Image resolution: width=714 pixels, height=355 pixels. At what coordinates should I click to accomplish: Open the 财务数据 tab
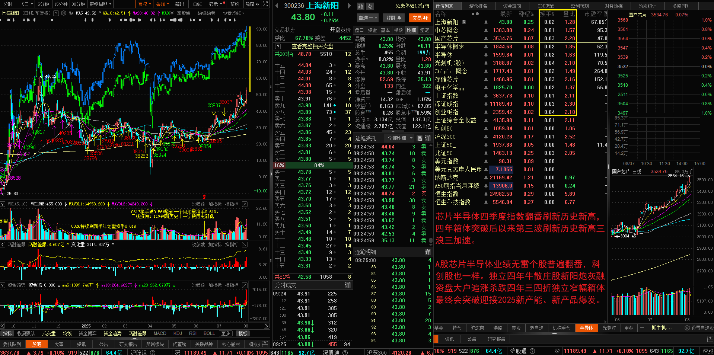click(x=614, y=6)
